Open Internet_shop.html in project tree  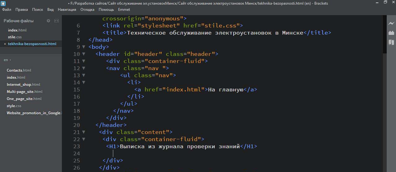23,85
